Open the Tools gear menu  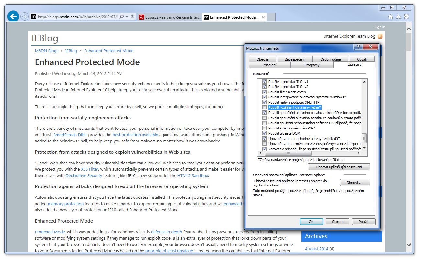[406, 17]
